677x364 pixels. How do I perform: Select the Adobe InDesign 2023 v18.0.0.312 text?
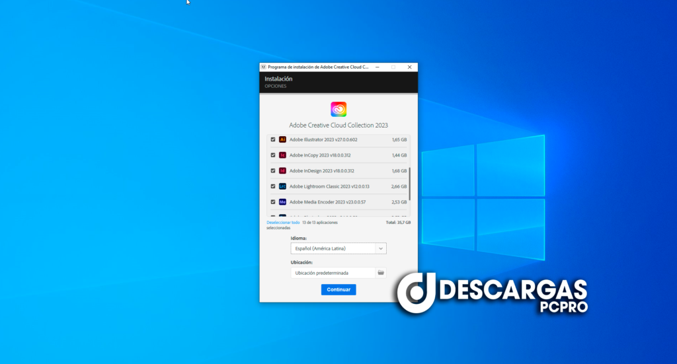click(322, 170)
